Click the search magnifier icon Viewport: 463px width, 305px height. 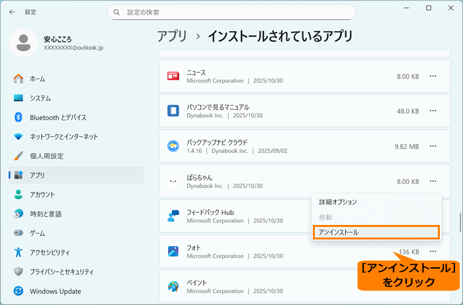pos(116,13)
